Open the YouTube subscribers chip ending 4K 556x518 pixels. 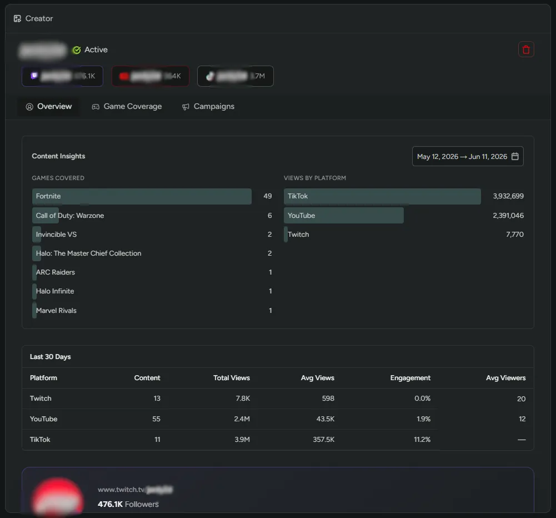pyautogui.click(x=151, y=76)
